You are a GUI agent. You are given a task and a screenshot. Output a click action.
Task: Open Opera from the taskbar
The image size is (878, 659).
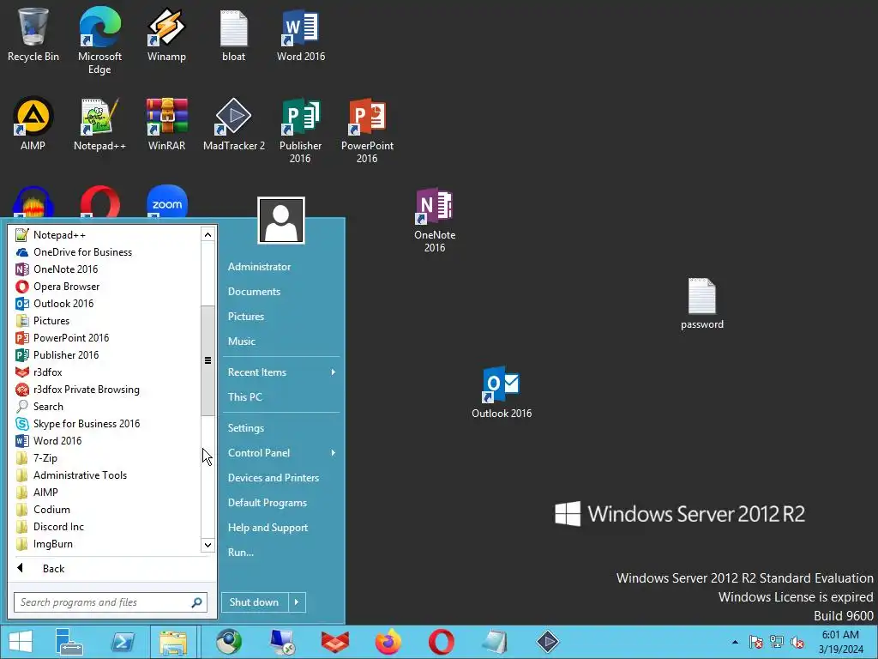click(x=442, y=642)
